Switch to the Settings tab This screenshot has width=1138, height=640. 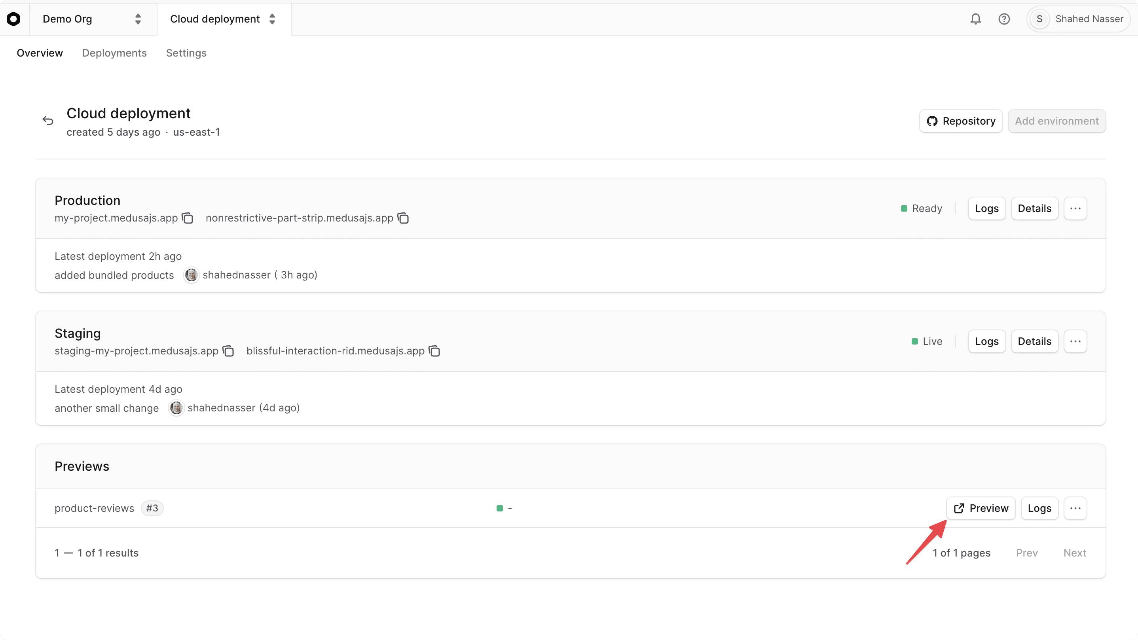coord(186,53)
